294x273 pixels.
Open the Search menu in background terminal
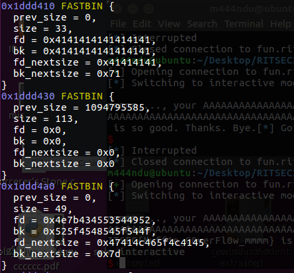coord(202,24)
